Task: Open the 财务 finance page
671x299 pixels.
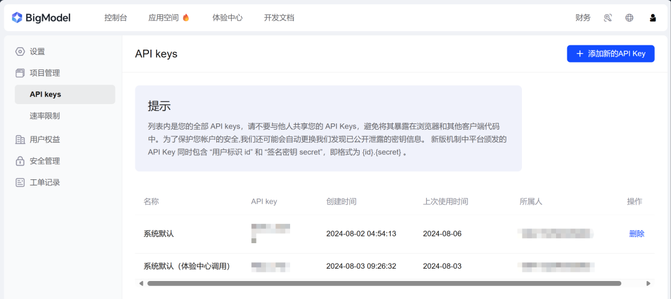Action: click(583, 17)
